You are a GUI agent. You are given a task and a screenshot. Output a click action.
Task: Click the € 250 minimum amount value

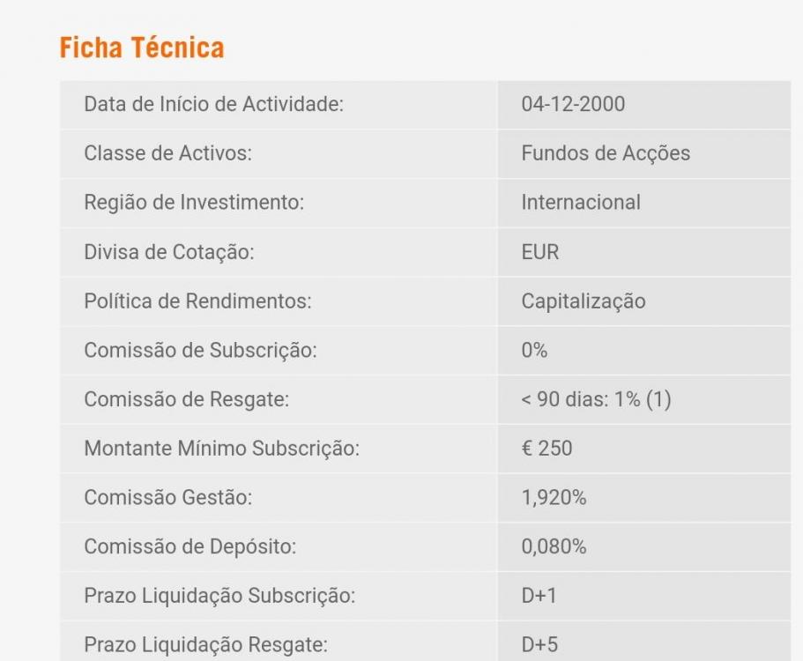pos(546,449)
